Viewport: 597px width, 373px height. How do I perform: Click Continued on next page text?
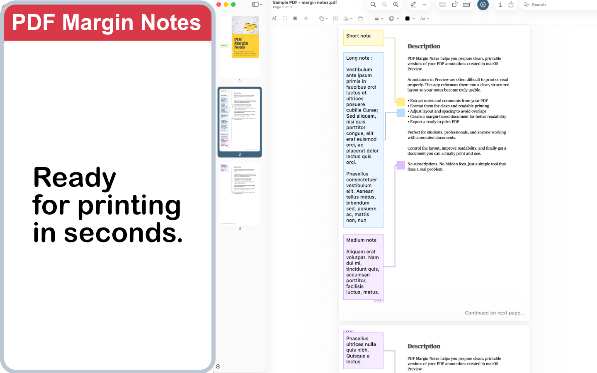pyautogui.click(x=495, y=313)
